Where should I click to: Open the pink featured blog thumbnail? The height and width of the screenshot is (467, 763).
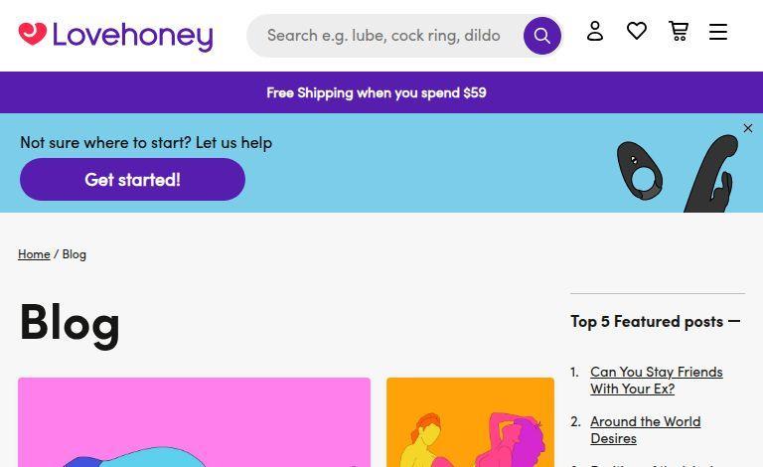pyautogui.click(x=194, y=422)
